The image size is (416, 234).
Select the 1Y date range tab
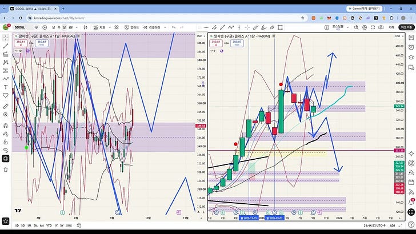tap(56, 225)
